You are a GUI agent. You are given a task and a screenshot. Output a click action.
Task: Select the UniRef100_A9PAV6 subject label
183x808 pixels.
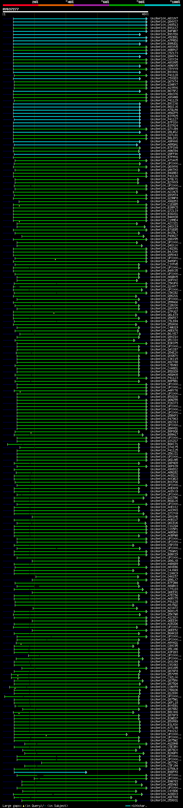[x=164, y=142]
